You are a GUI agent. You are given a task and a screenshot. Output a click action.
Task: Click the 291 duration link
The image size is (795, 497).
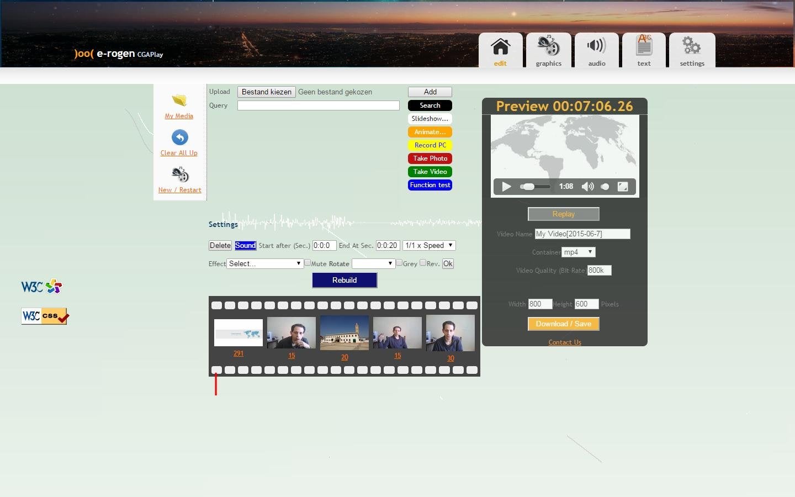coord(239,353)
